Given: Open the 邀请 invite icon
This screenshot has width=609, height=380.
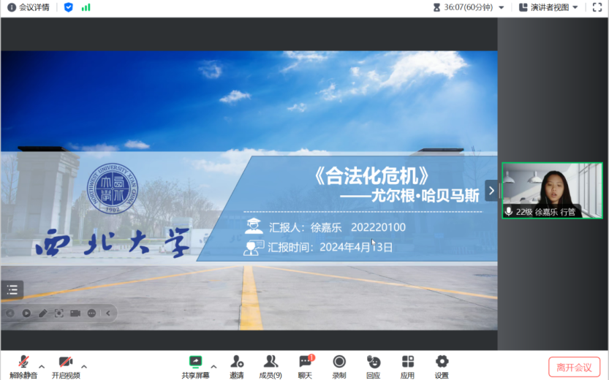Looking at the screenshot, I should pyautogui.click(x=237, y=362).
